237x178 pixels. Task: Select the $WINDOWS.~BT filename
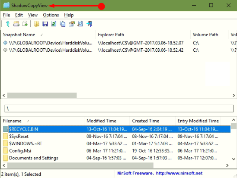click(26, 144)
